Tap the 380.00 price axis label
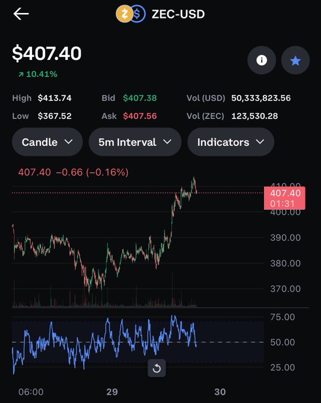The width and height of the screenshot is (321, 403). pyautogui.click(x=285, y=263)
